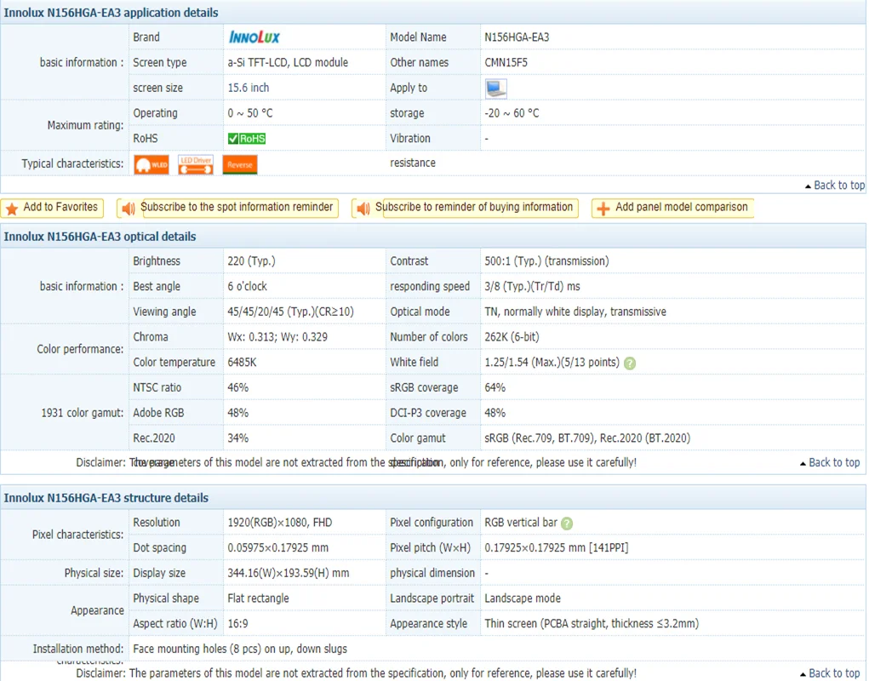869x681 pixels.
Task: Click Pixel characteristics label
Action: click(77, 535)
